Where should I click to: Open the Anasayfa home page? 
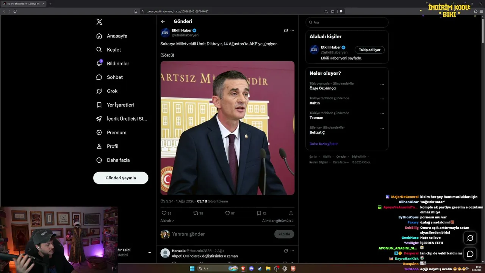click(112, 36)
